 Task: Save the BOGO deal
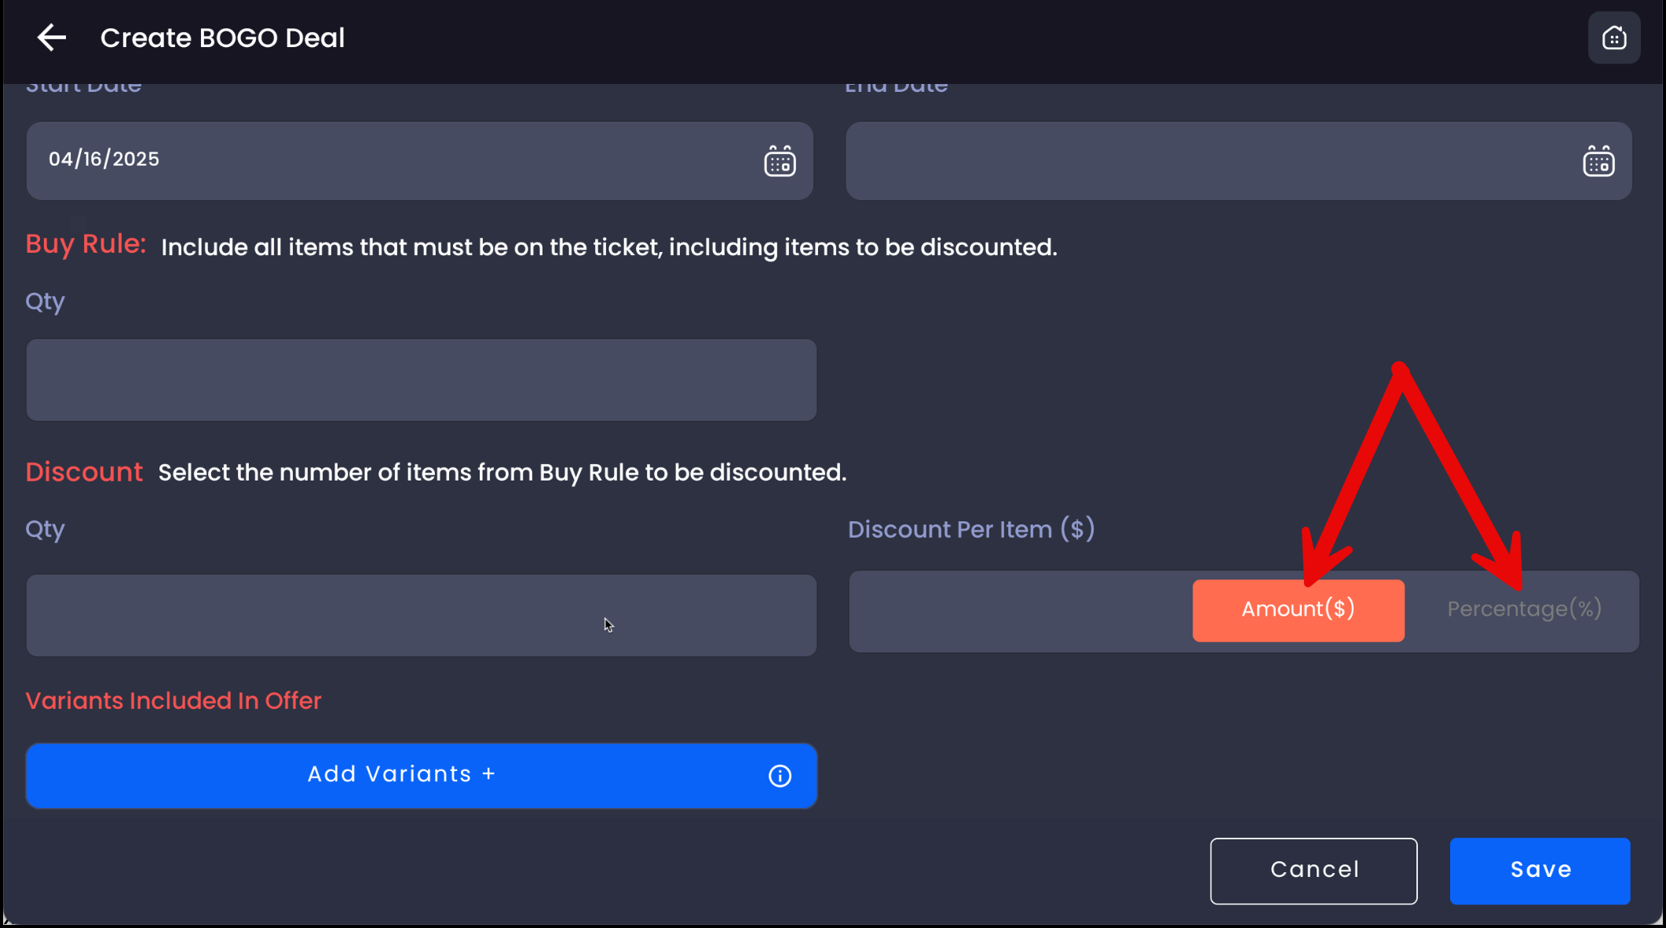click(1540, 870)
